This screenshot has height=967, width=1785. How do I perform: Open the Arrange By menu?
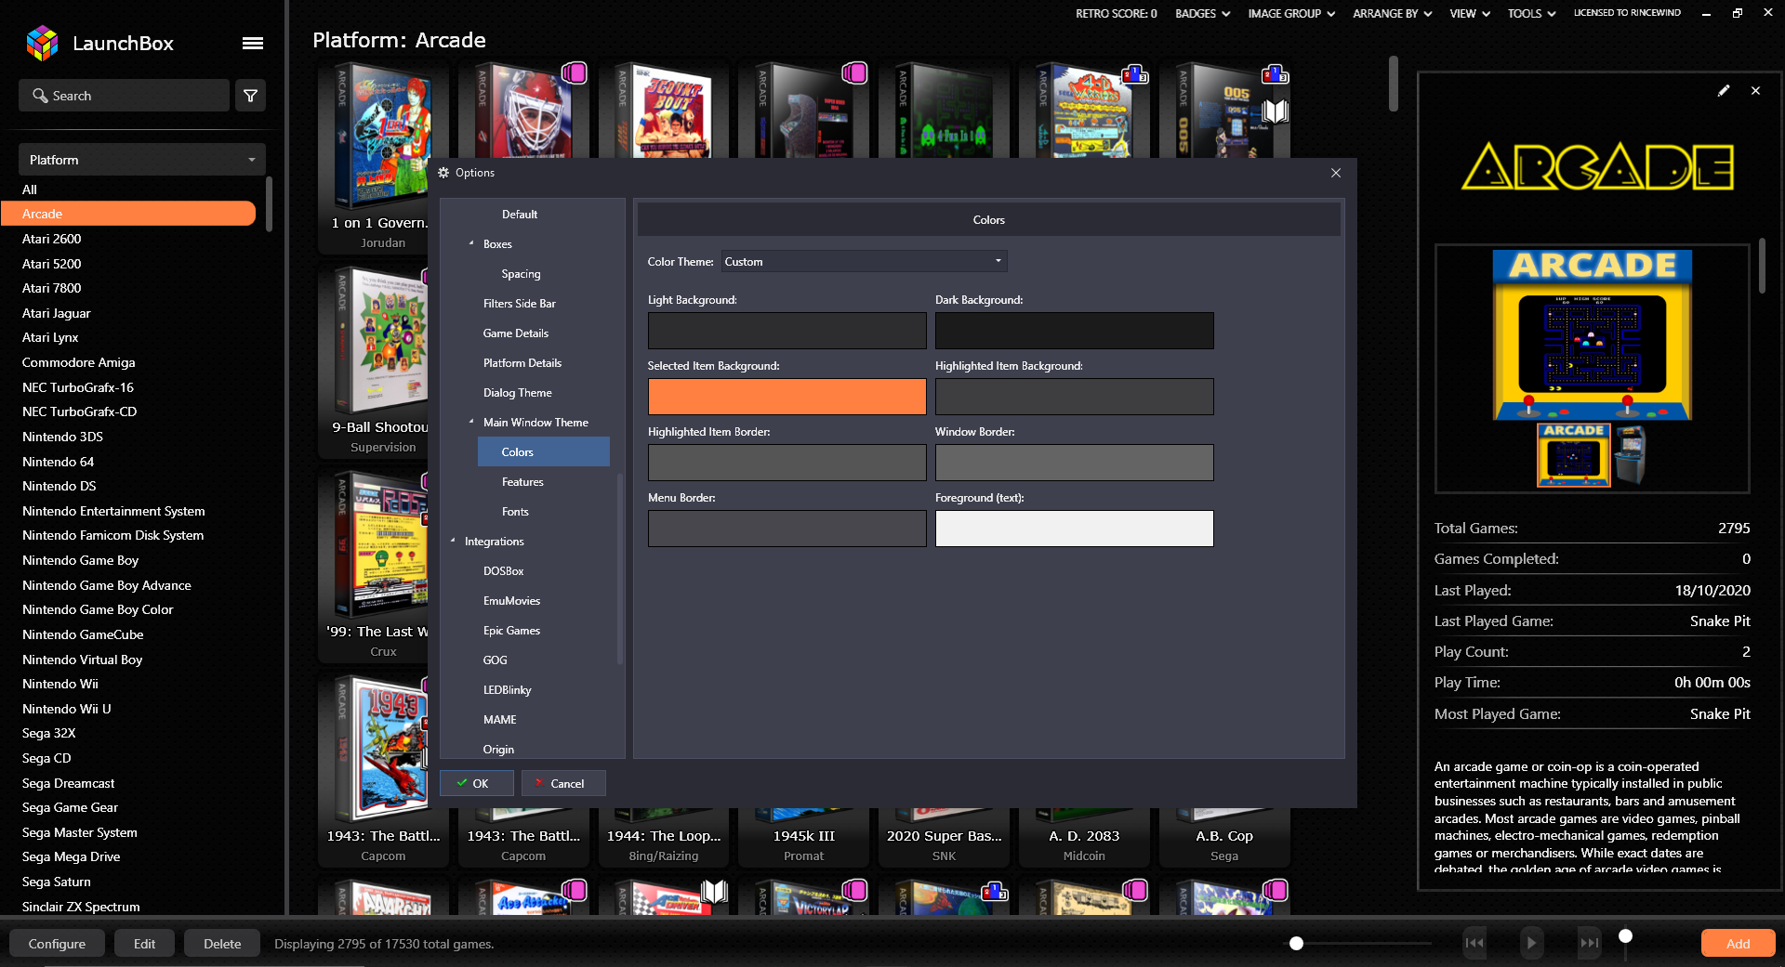click(1392, 13)
